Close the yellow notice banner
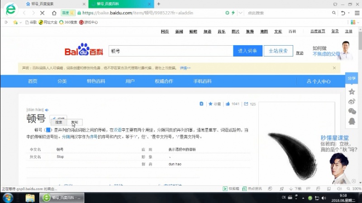Viewport: 362px width, 203px height. (334, 68)
